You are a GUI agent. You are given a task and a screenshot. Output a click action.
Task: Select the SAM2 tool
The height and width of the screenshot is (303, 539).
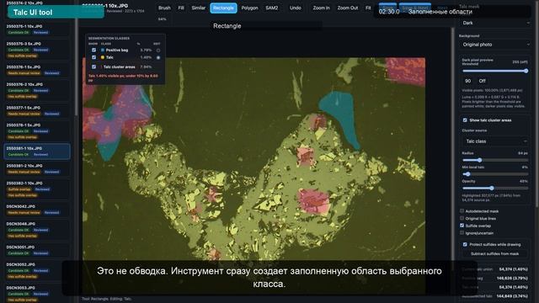pos(271,8)
